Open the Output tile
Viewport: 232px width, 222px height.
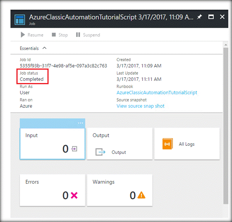pos(120,144)
